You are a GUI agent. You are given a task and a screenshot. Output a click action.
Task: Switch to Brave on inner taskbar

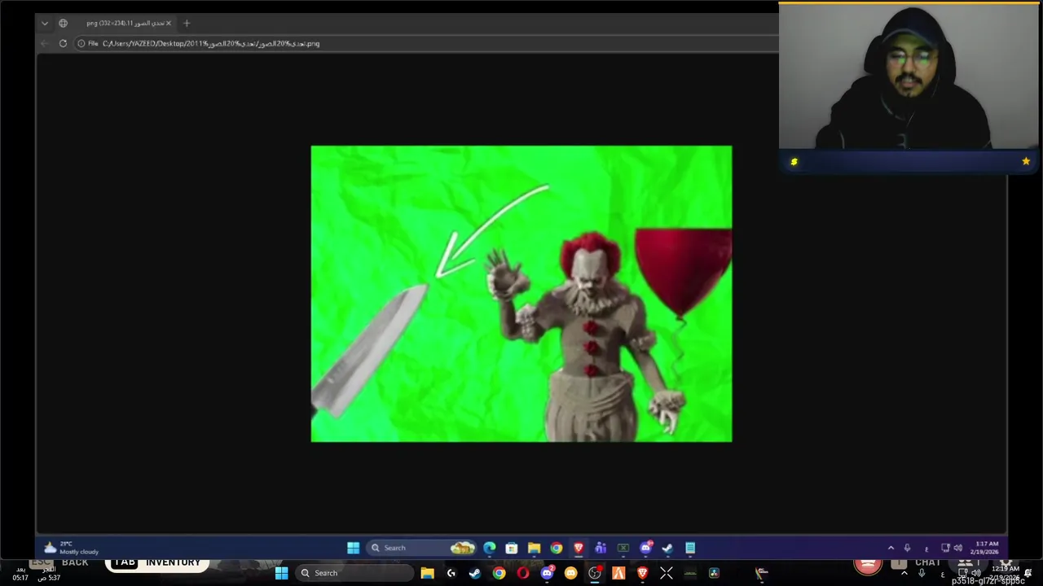pos(579,548)
